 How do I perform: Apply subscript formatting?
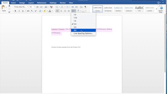tap(32, 11)
